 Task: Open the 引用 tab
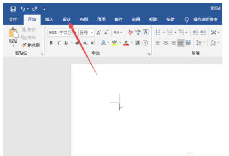click(101, 19)
